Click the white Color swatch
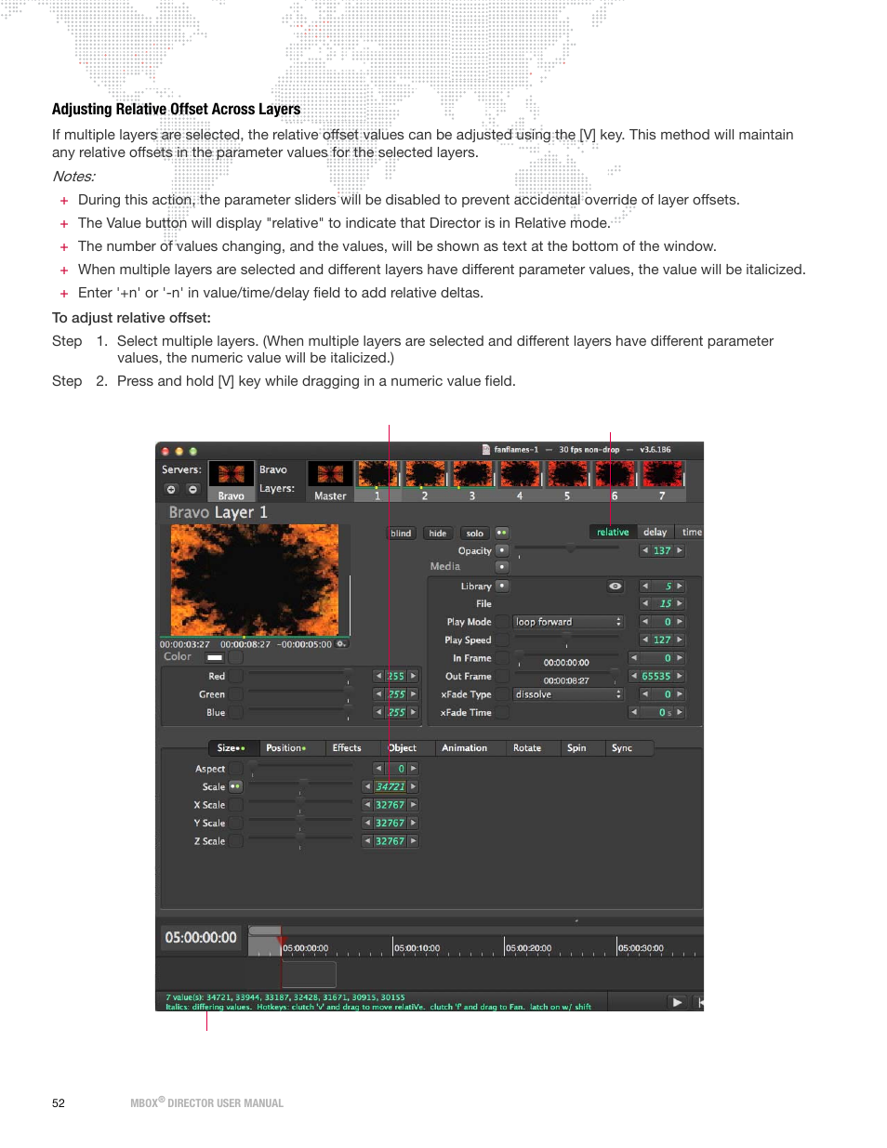The image size is (887, 1148). pyautogui.click(x=215, y=657)
